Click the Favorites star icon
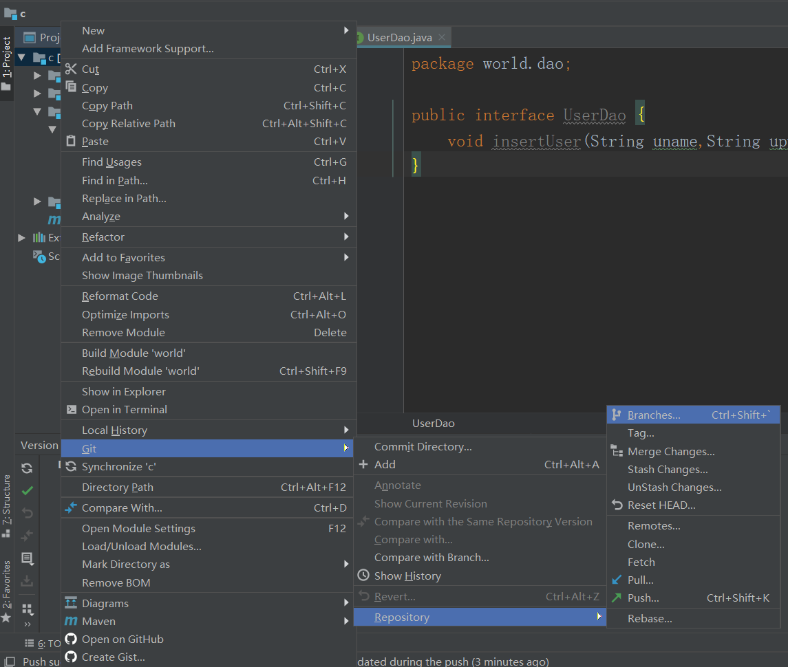788x667 pixels. point(6,617)
